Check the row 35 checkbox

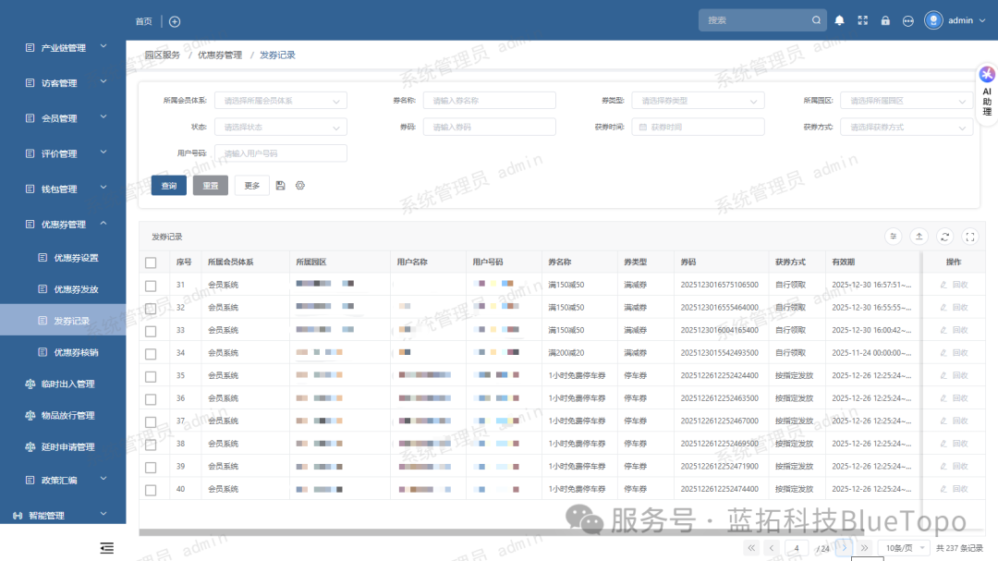click(151, 376)
